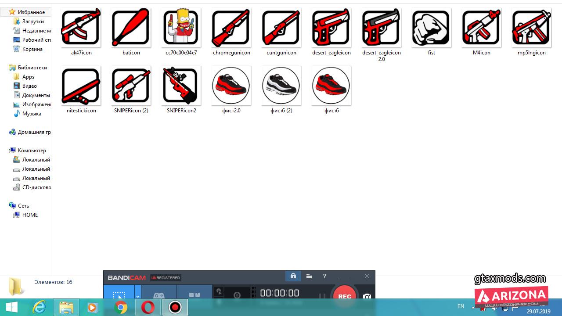Start recording with the REC button
This screenshot has height=316, width=562.
pos(344,296)
